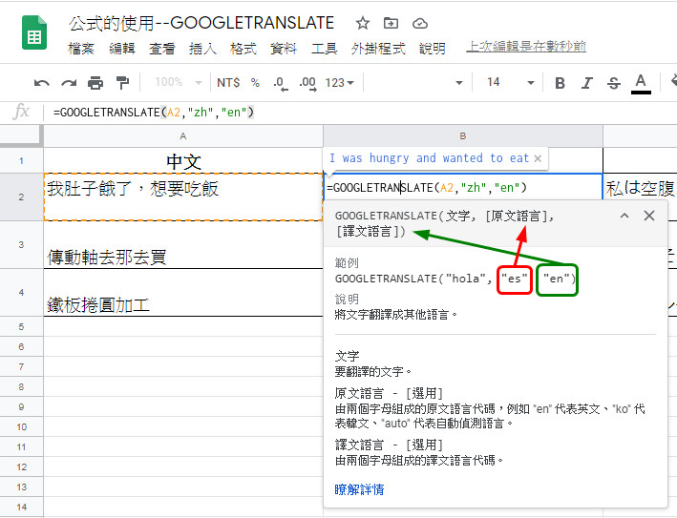This screenshot has height=518, width=677.
Task: Toggle italic formatting
Action: (x=586, y=82)
